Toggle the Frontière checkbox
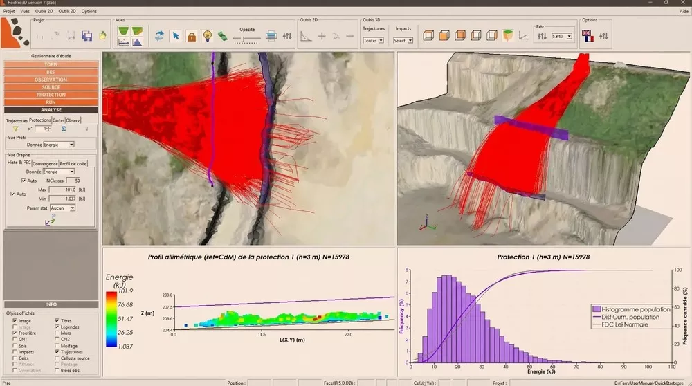 click(15, 333)
